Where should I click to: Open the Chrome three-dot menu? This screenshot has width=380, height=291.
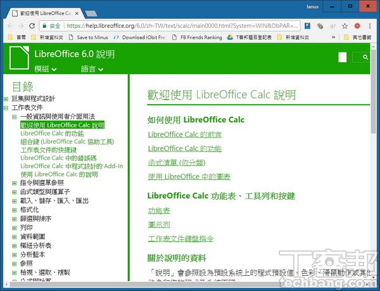370,26
